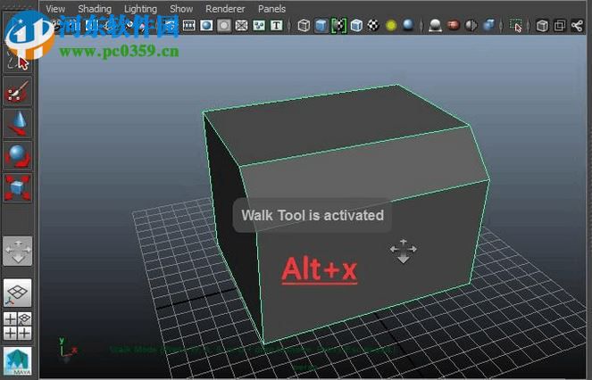Viewport: 592px width, 380px height.
Task: Select the Rotate tool sphere icon
Action: coord(17,156)
